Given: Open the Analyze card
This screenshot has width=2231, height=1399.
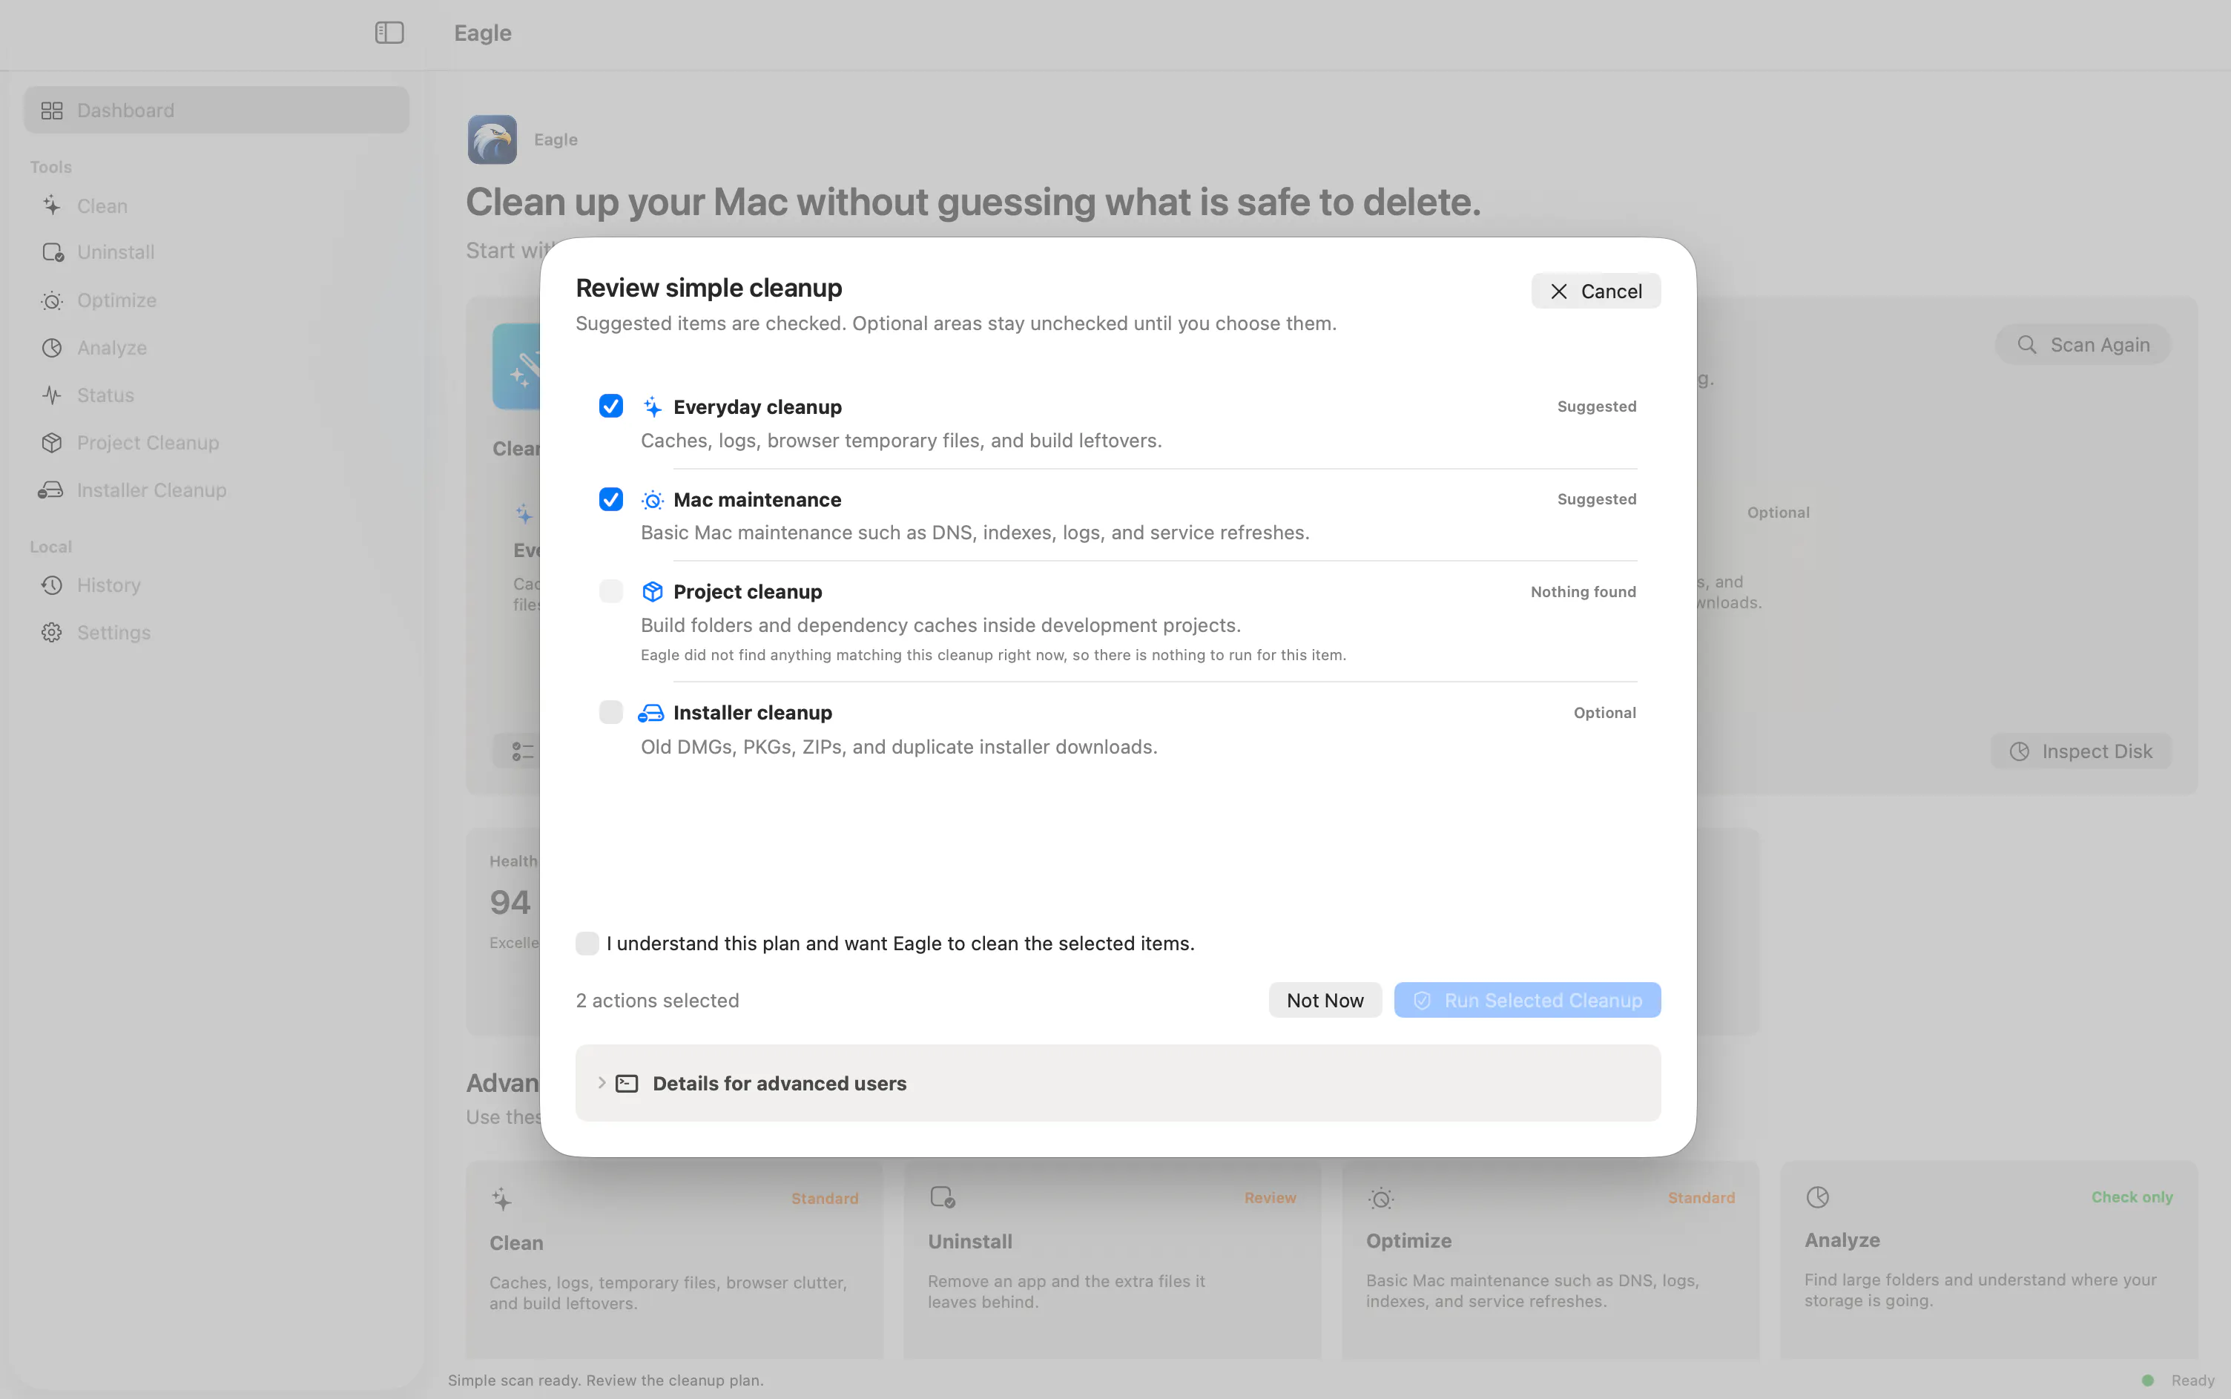Looking at the screenshot, I should pyautogui.click(x=1988, y=1260).
